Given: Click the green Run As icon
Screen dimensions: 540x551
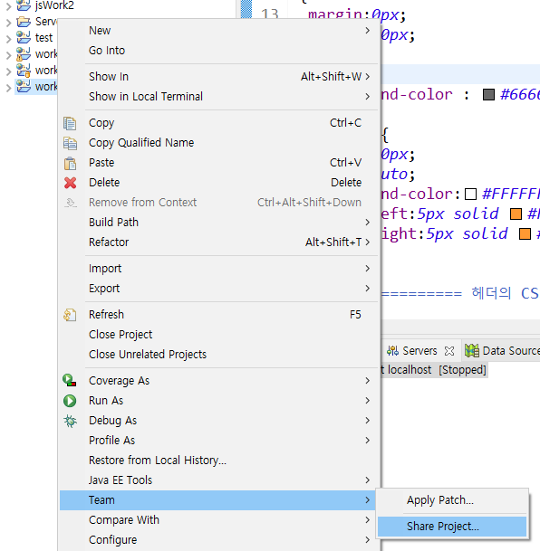Looking at the screenshot, I should pos(70,401).
